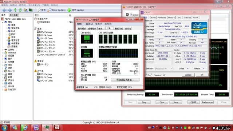
Task: Click Stop in System Stability Test
Action: point(144,102)
